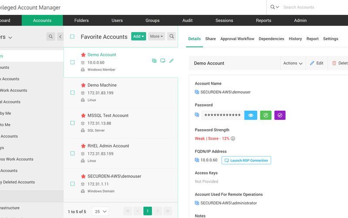
Task: Click the star on SECURDEN-AWS\demouser list row
Action: 83,176
